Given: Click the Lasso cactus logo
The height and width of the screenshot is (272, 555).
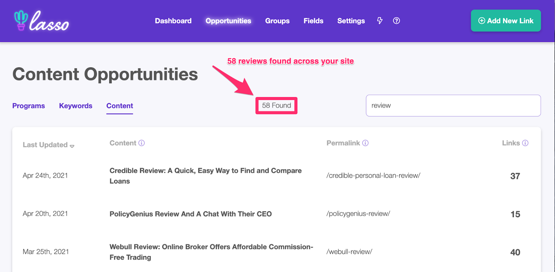Looking at the screenshot, I should point(41,20).
